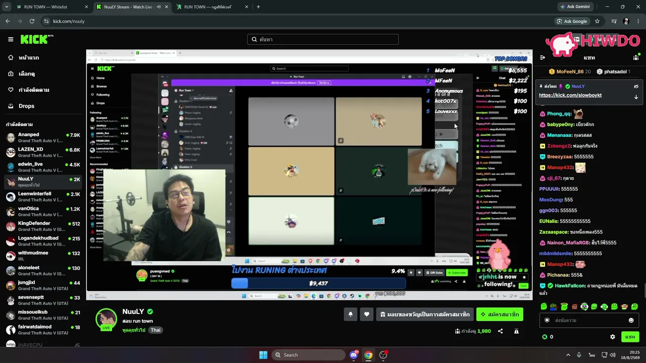Click the Zazaaspace username in chat
Screen dimensions: 646x363
(554, 232)
